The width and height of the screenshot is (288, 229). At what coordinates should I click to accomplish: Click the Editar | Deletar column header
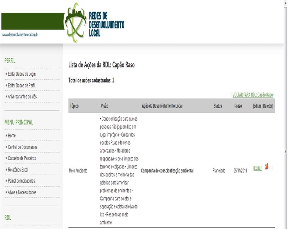(263, 106)
